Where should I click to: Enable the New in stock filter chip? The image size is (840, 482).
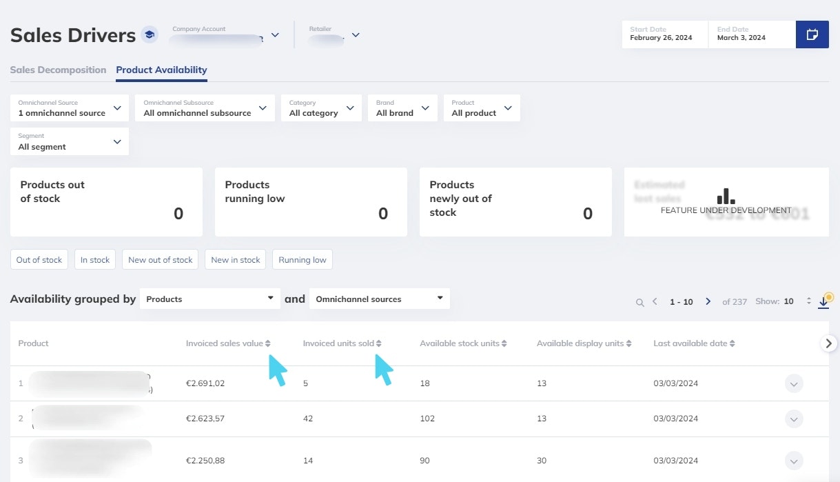pos(236,260)
